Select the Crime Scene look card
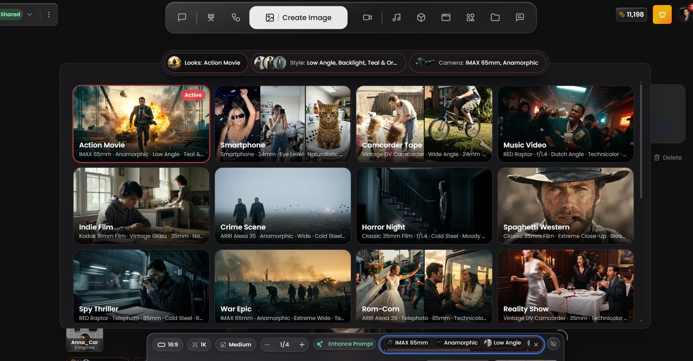This screenshot has height=361, width=693. point(283,206)
